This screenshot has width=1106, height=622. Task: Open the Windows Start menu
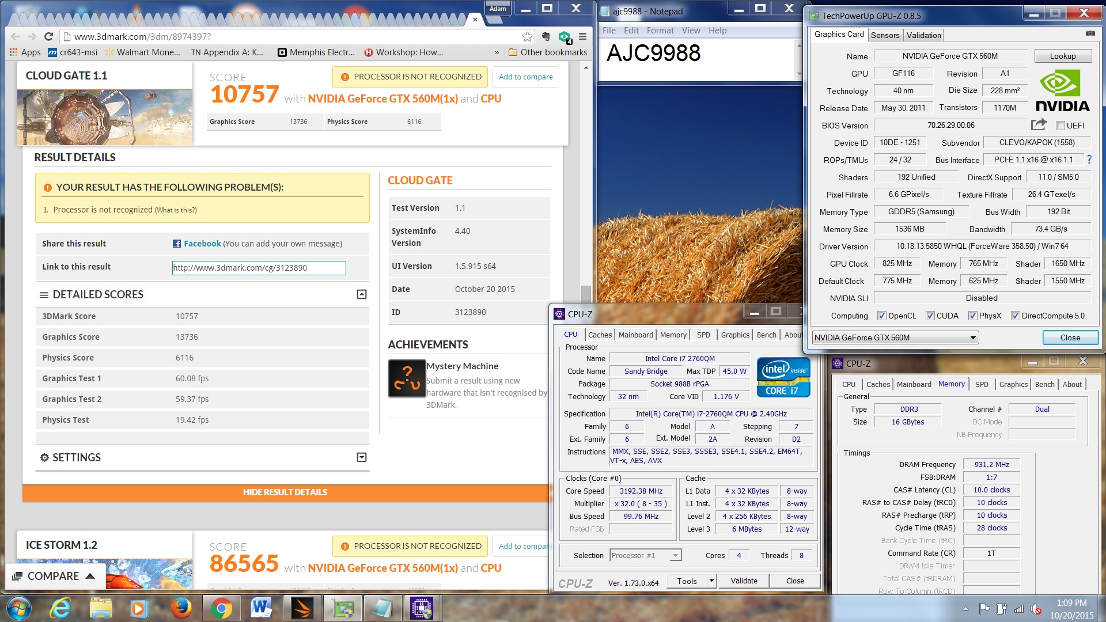point(19,608)
